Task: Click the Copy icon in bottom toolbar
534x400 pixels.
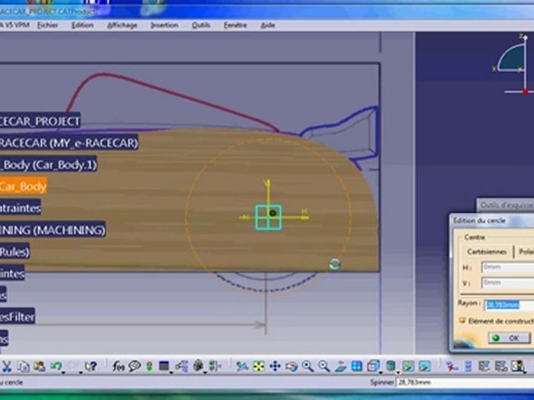Action: (x=23, y=367)
